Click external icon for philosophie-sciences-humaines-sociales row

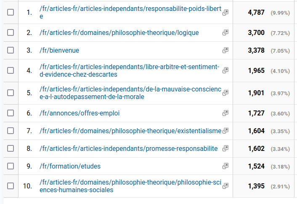225,186
